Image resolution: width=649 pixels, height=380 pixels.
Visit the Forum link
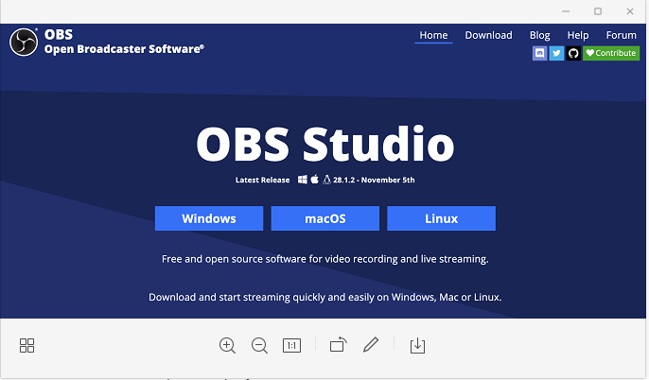click(x=621, y=35)
